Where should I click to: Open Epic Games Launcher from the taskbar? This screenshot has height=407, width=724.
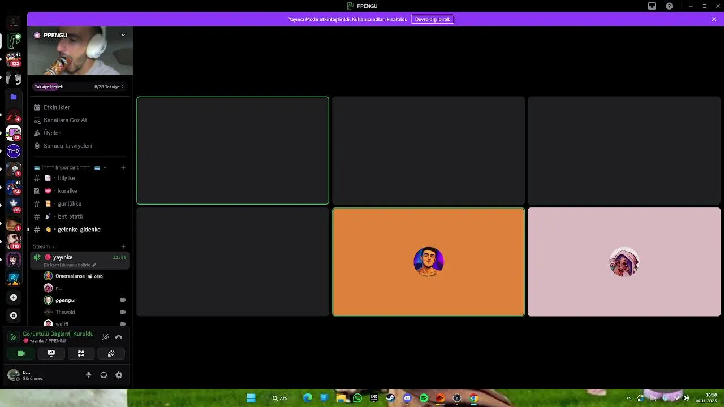click(x=374, y=398)
